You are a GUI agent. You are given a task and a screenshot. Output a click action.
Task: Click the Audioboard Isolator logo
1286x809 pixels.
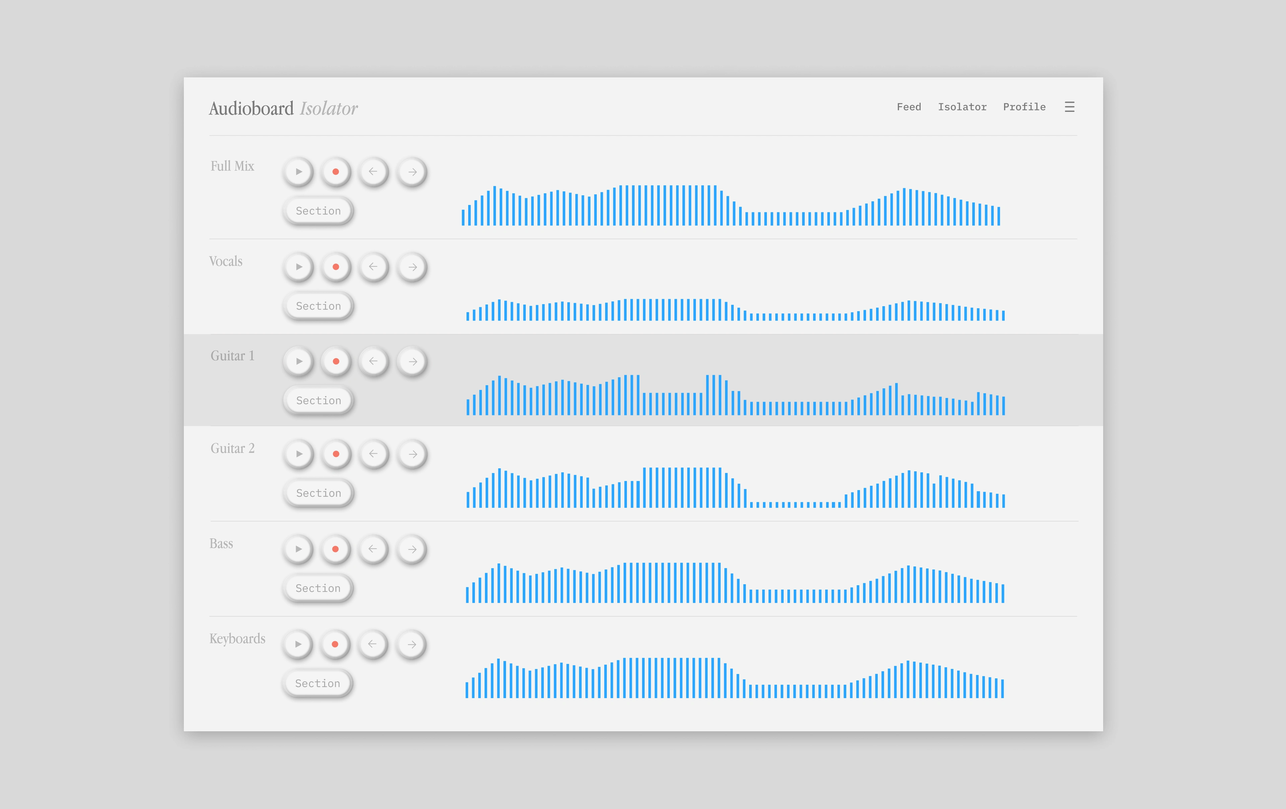point(283,109)
